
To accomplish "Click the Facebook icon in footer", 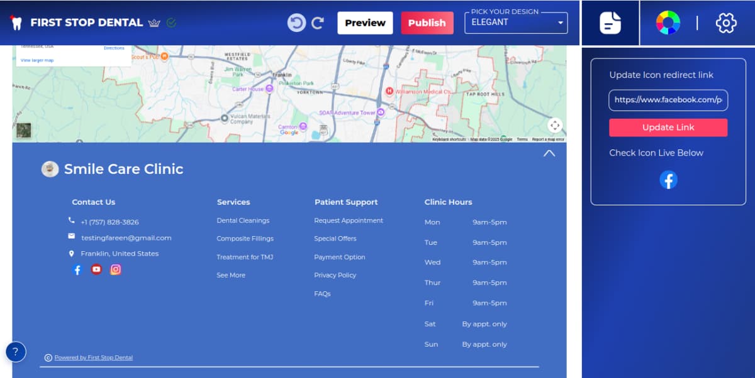I will pos(77,269).
